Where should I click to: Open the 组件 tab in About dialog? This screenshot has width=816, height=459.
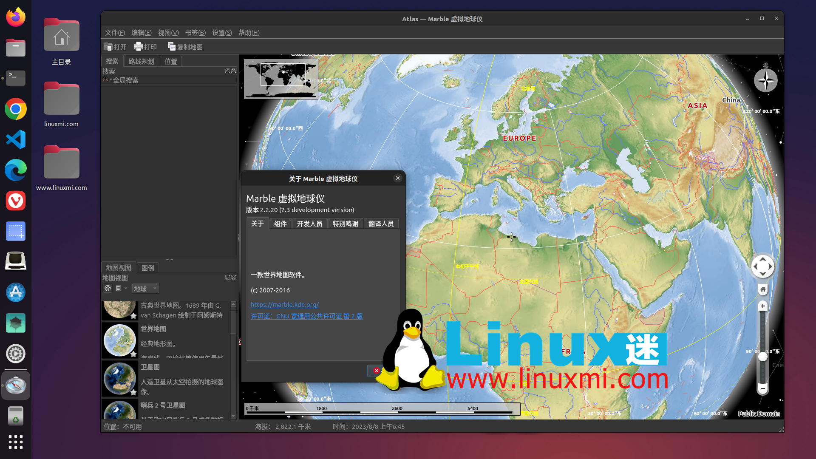280,224
